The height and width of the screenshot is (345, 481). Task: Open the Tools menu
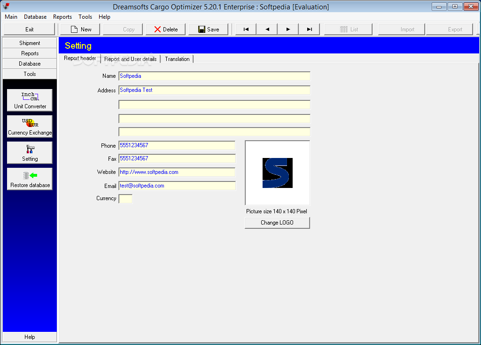[x=85, y=17]
